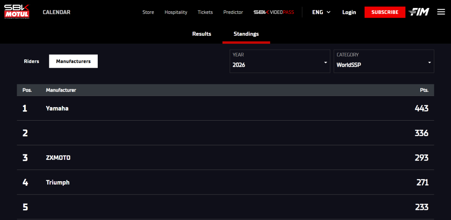Select the Yamaha manufacturer row

point(225,109)
